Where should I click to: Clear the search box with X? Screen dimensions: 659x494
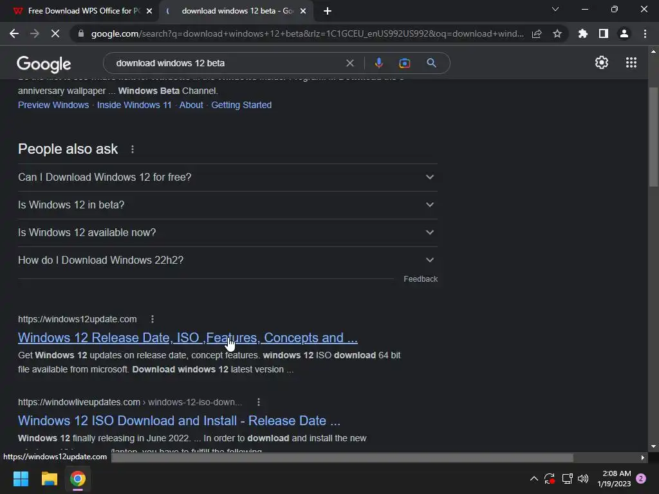coord(349,63)
